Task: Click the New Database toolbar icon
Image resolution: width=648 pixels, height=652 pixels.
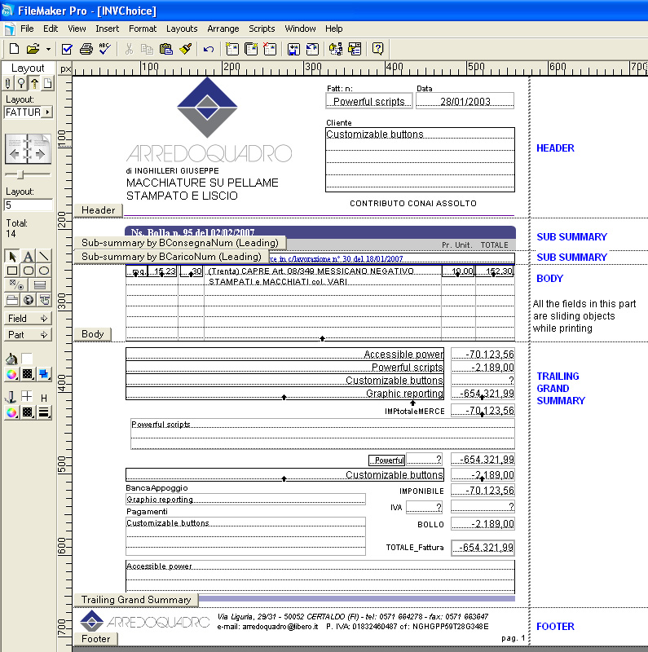Action: [14, 49]
